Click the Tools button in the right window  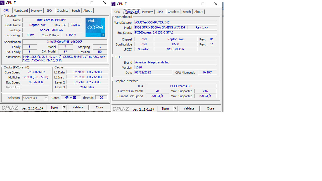pyautogui.click(x=165, y=109)
